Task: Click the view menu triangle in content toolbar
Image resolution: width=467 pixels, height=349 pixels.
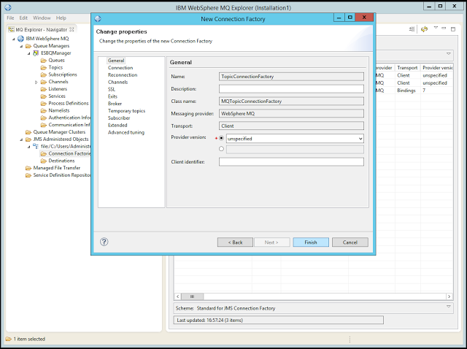Action: [436, 28]
